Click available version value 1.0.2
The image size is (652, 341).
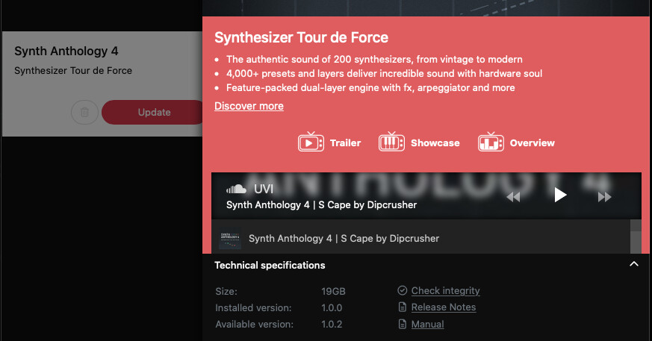pos(332,325)
